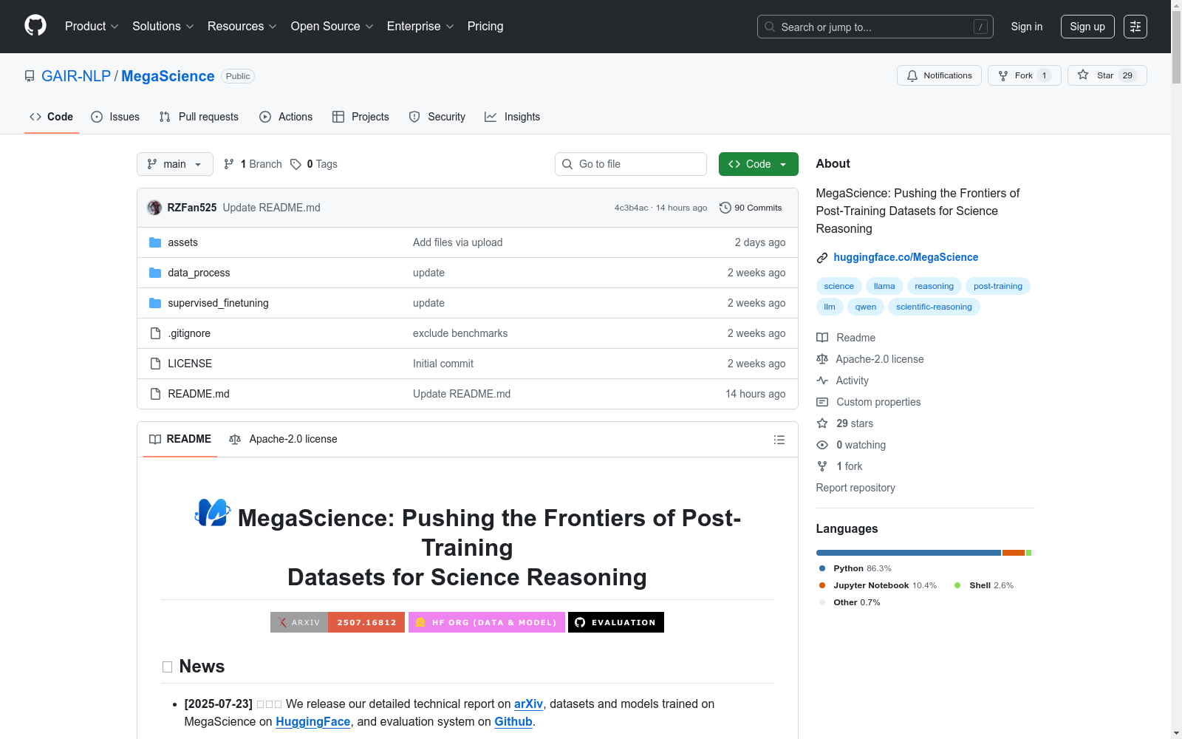This screenshot has height=739, width=1182.
Task: Click the MegaScience logo in the README title
Action: pyautogui.click(x=213, y=513)
